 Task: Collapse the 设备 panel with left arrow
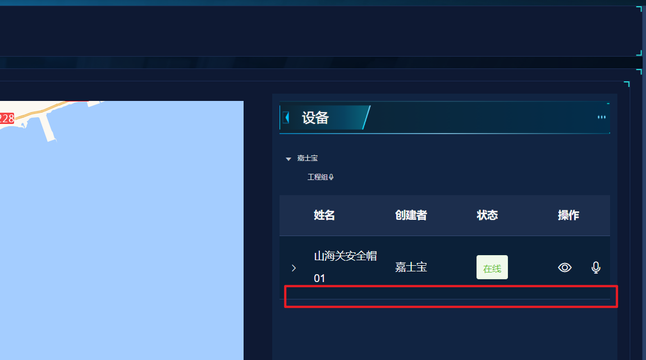pyautogui.click(x=287, y=118)
